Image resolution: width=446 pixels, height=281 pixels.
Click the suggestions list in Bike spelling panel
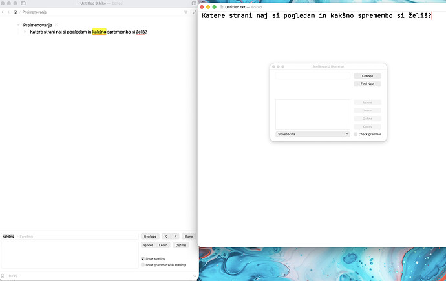(70, 255)
